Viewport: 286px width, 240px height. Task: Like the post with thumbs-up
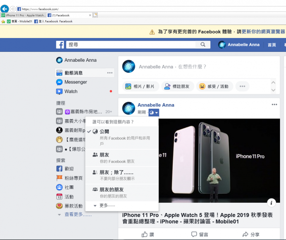point(148,234)
